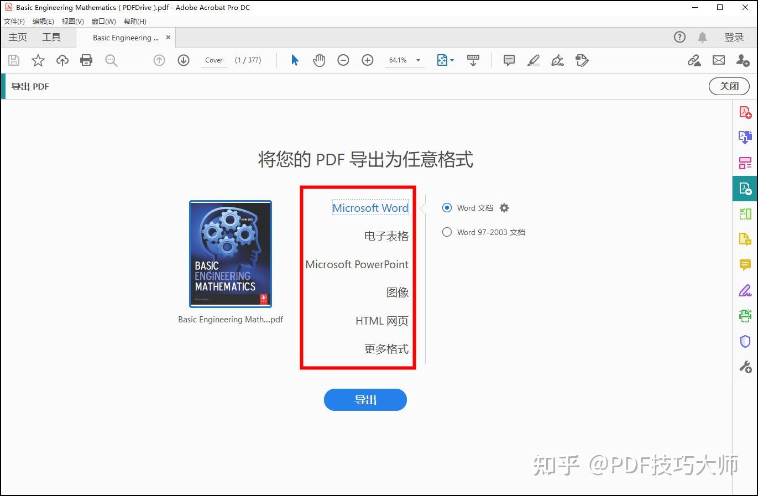Switch to the 工具 tab
The image size is (758, 496).
(51, 37)
